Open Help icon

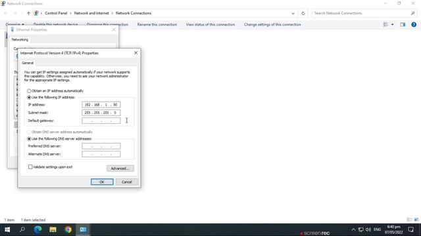coord(414,24)
